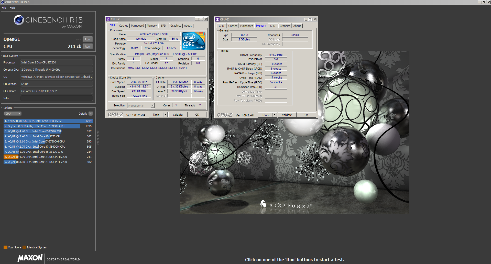Image resolution: width=491 pixels, height=264 pixels.
Task: Click the Processor field Intel Core 2 Duo CPU E7200
Action: pyautogui.click(x=56, y=62)
